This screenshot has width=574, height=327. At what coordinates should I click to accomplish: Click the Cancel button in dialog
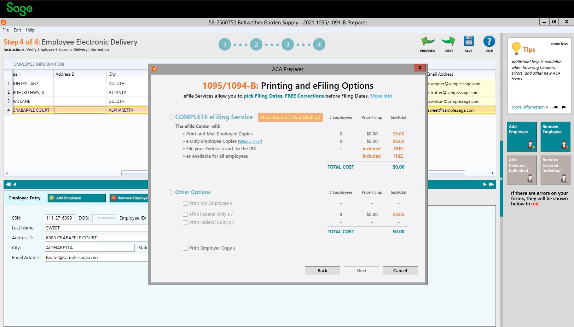tap(400, 270)
